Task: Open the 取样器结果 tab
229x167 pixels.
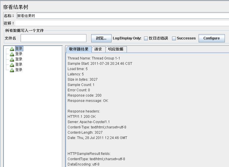Action: 79,49
